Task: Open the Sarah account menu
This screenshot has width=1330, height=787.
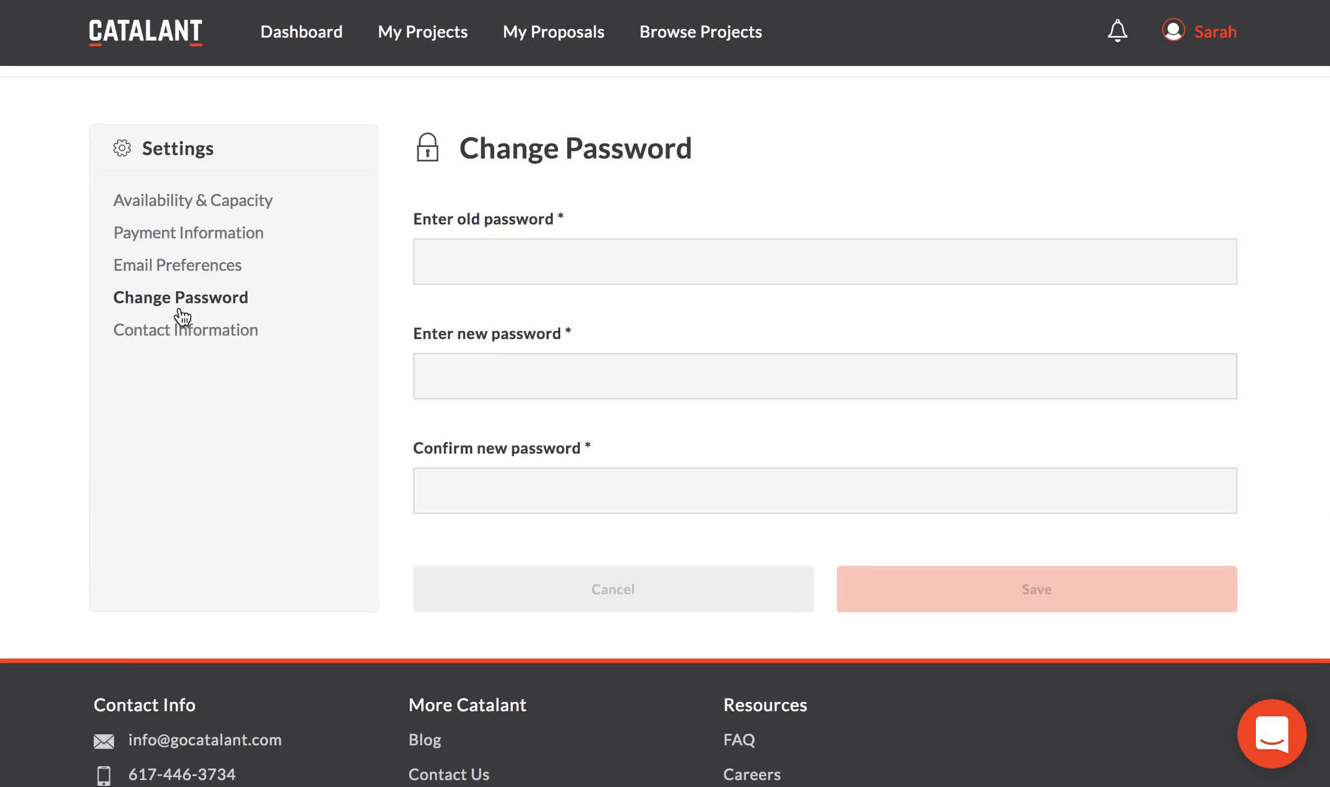Action: tap(1215, 32)
